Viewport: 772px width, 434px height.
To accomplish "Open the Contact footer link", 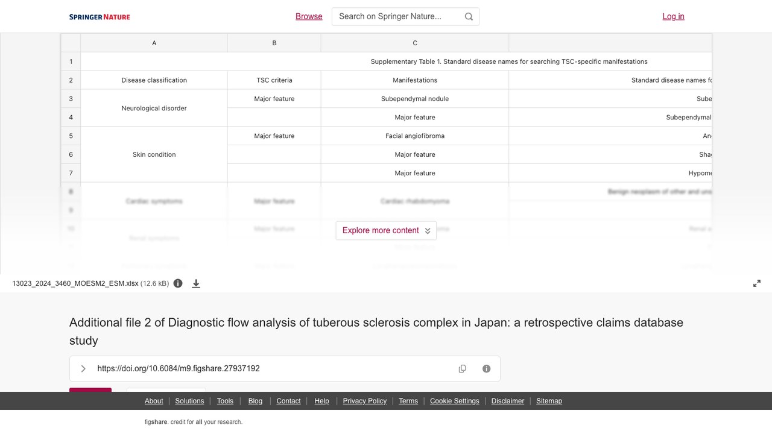I will click(x=288, y=401).
